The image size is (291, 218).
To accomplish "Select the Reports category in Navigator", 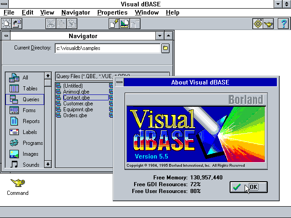I will click(25, 121).
